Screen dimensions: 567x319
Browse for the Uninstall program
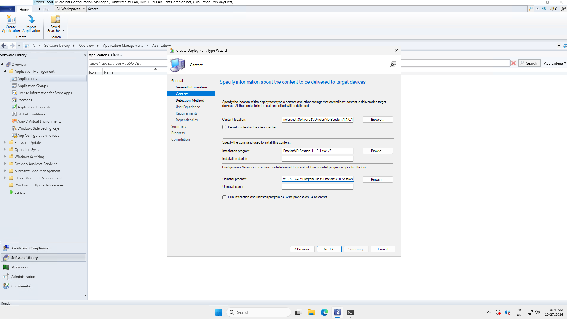[378, 180]
